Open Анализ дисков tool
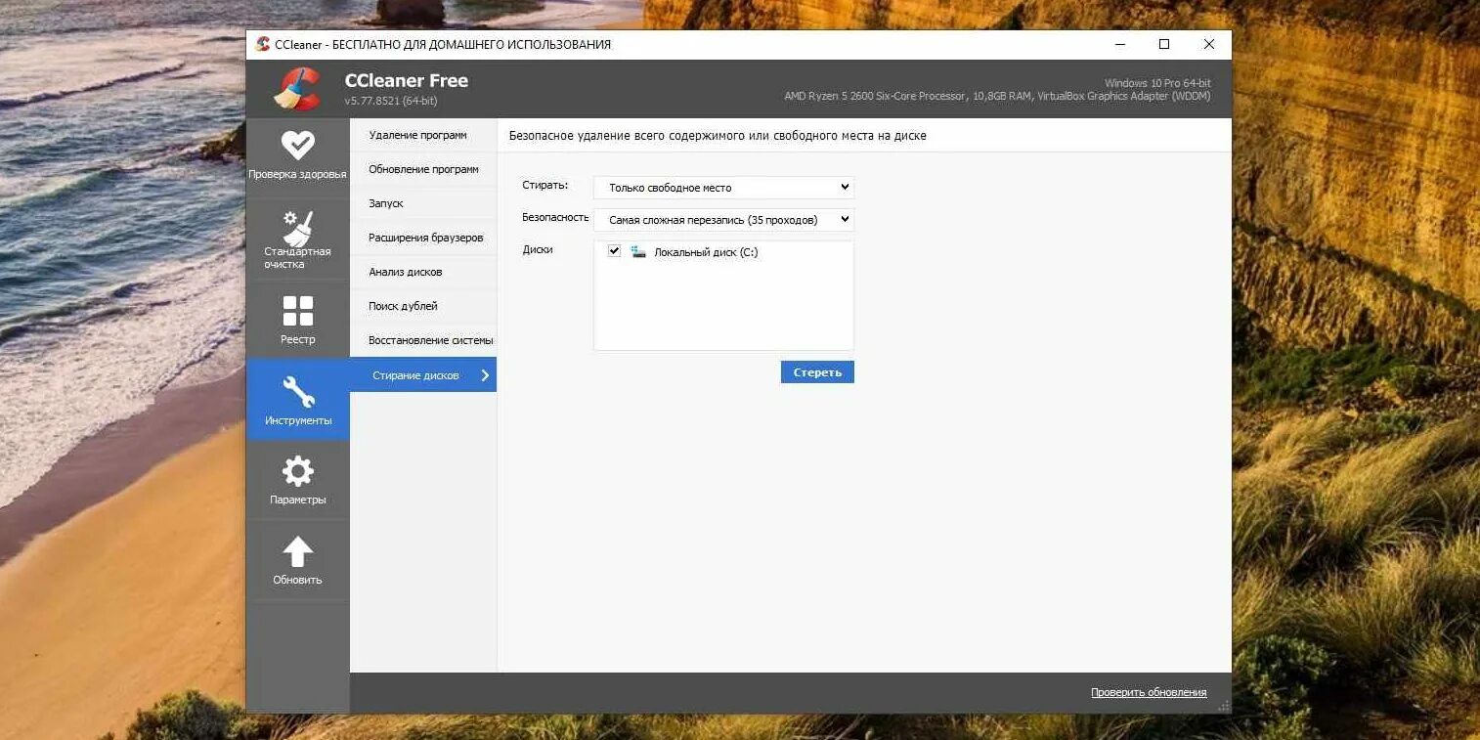The height and width of the screenshot is (740, 1480). (423, 272)
